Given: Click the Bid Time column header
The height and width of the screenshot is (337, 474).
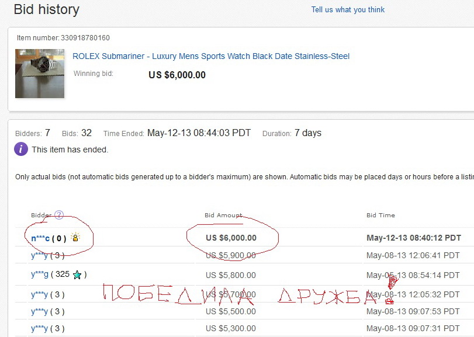Looking at the screenshot, I should click(380, 215).
